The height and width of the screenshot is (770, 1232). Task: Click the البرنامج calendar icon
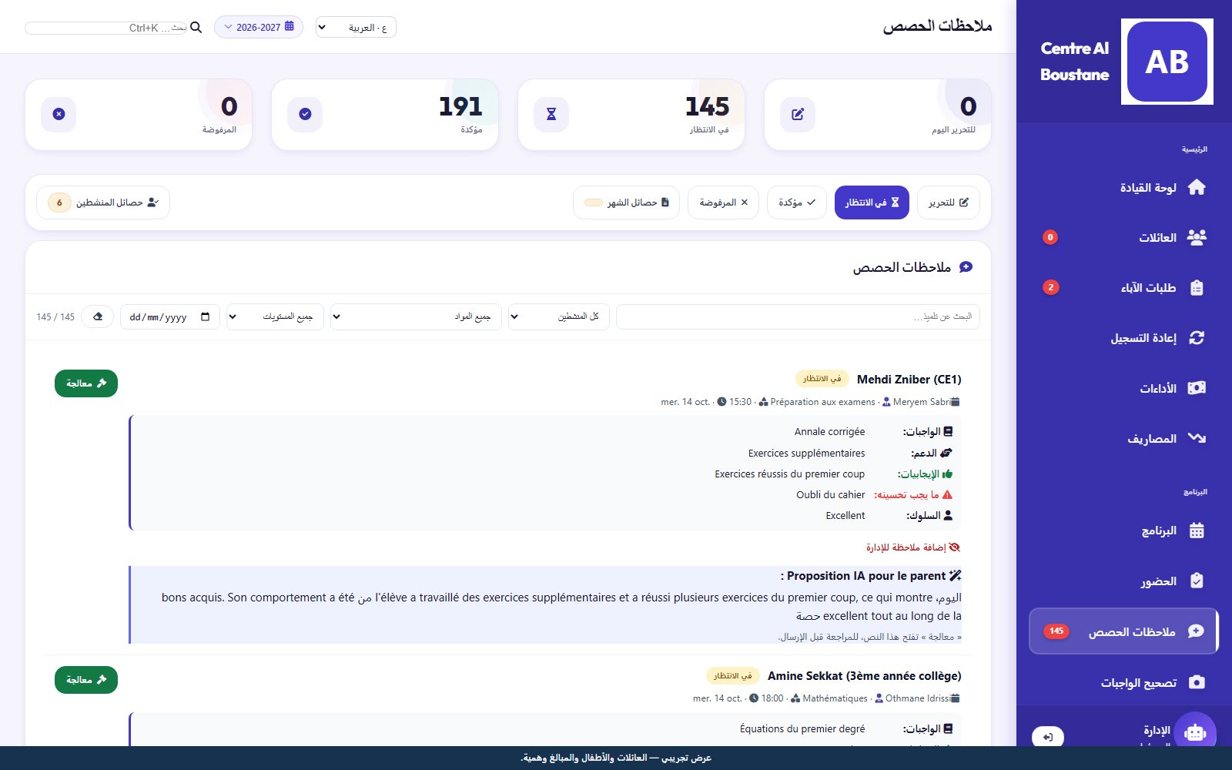point(1197,531)
